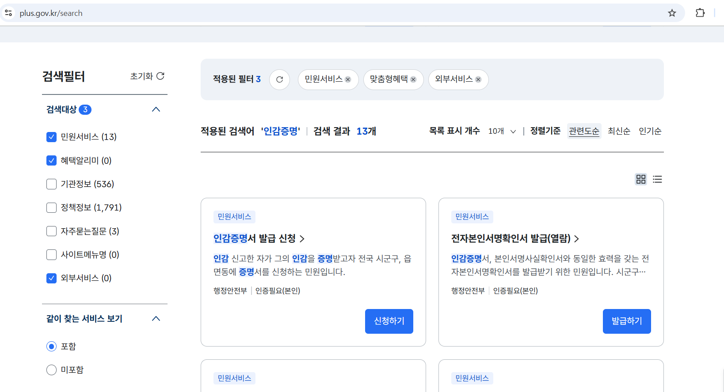Uncheck the 외부서비스 (0) checkbox
This screenshot has height=392, width=724.
click(x=51, y=278)
